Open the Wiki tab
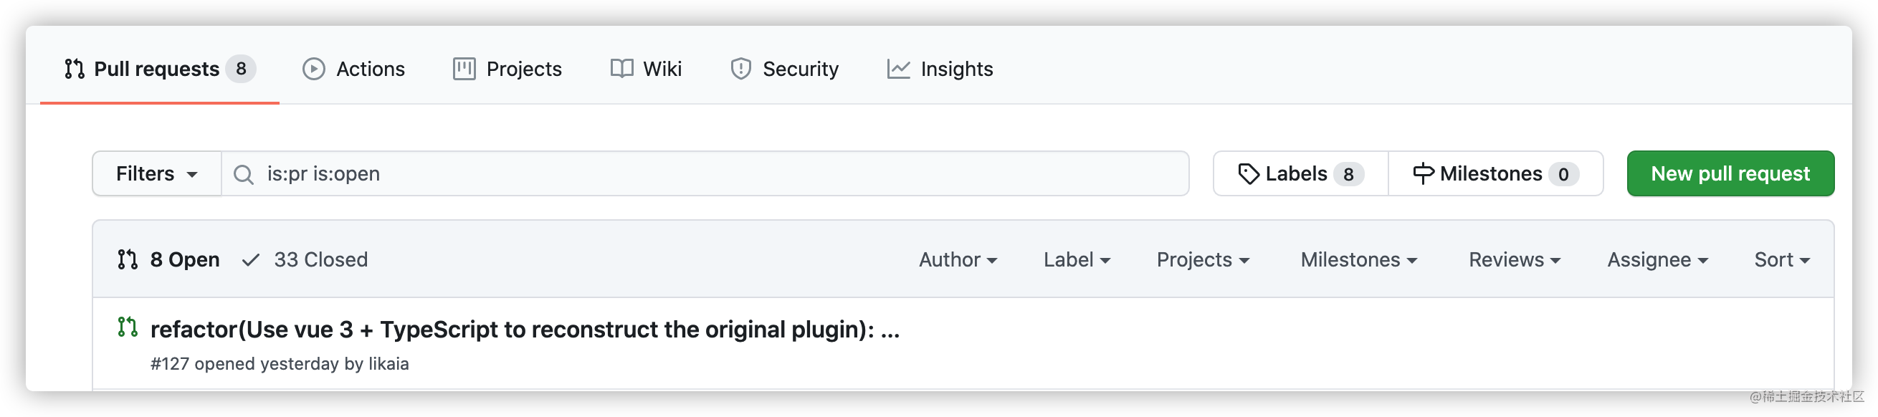The width and height of the screenshot is (1878, 417). (646, 69)
